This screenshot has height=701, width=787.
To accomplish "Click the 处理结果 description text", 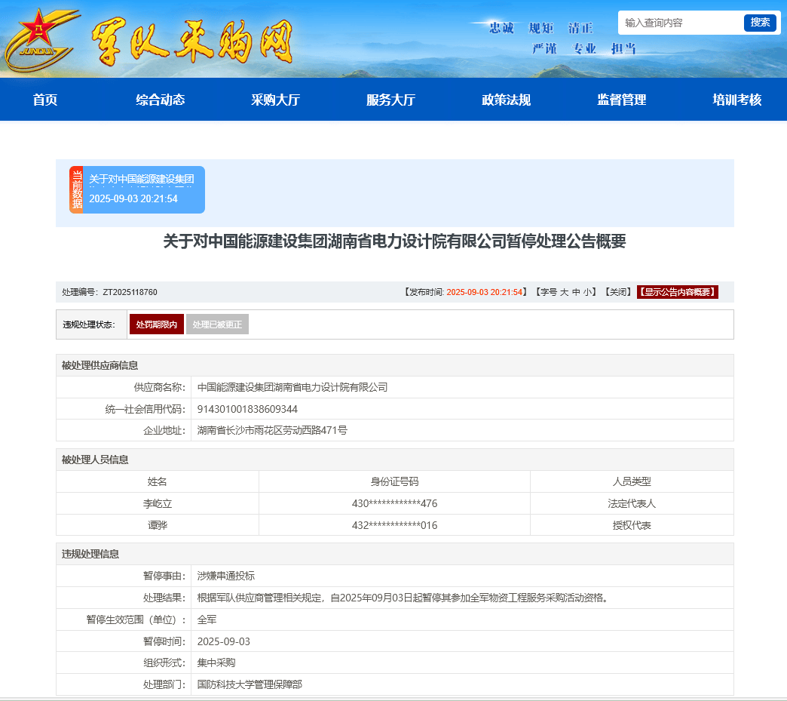I will (403, 598).
